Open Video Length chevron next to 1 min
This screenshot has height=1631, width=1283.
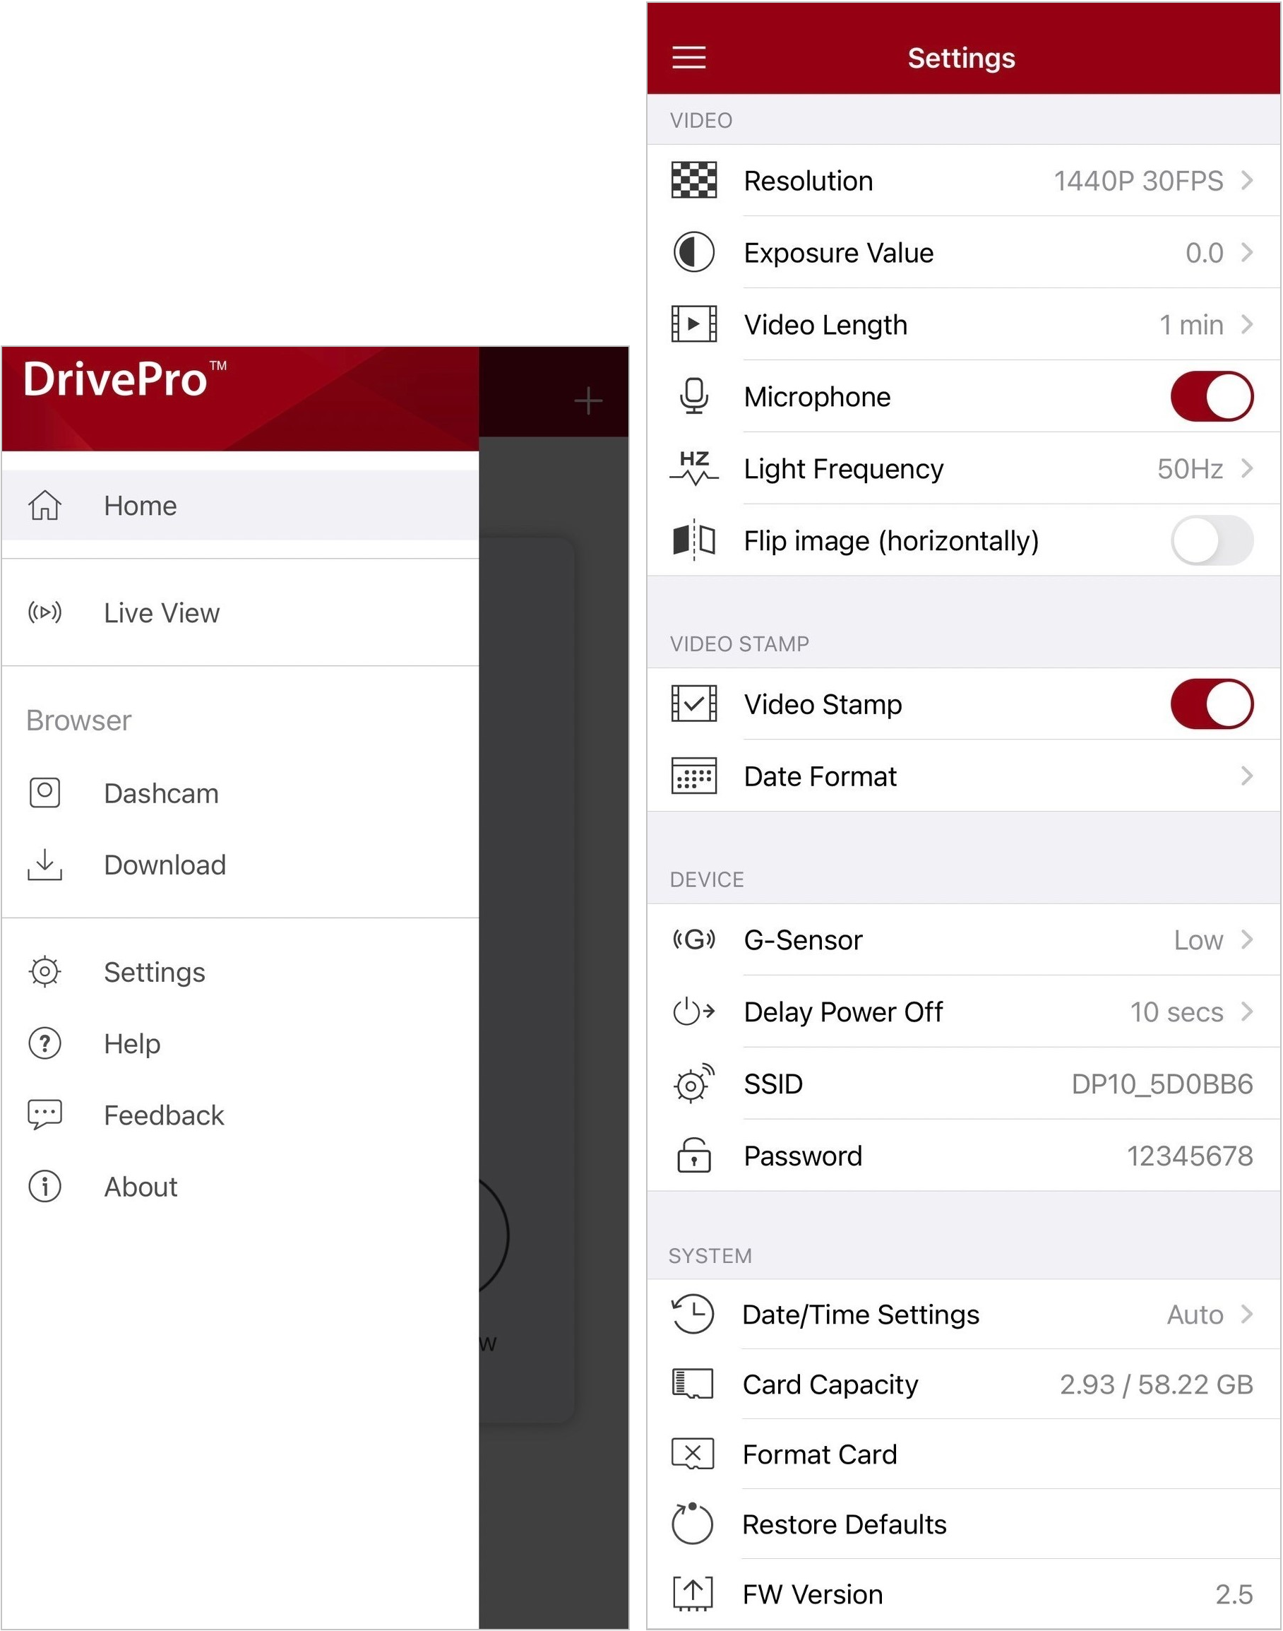pyautogui.click(x=1247, y=324)
